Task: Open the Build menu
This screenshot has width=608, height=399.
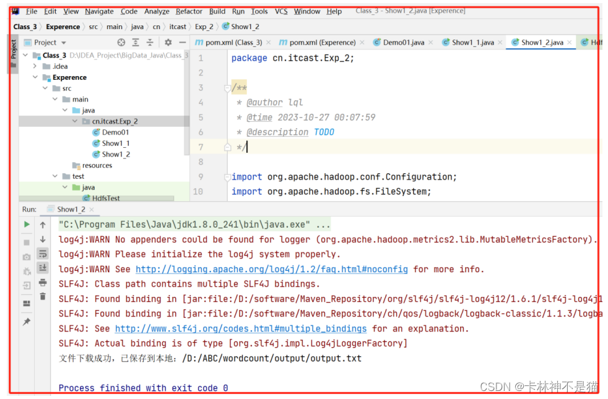Action: tap(217, 11)
